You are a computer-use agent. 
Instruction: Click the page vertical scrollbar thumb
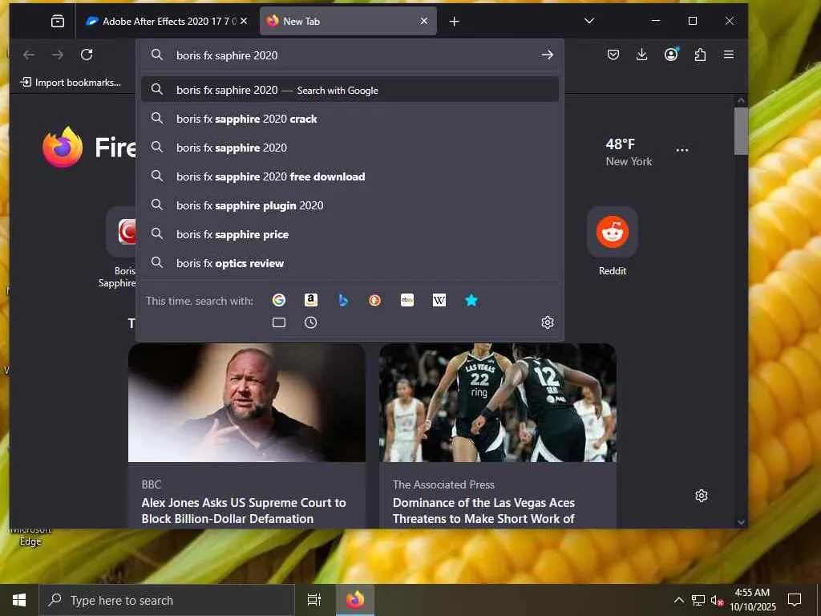[740, 131]
